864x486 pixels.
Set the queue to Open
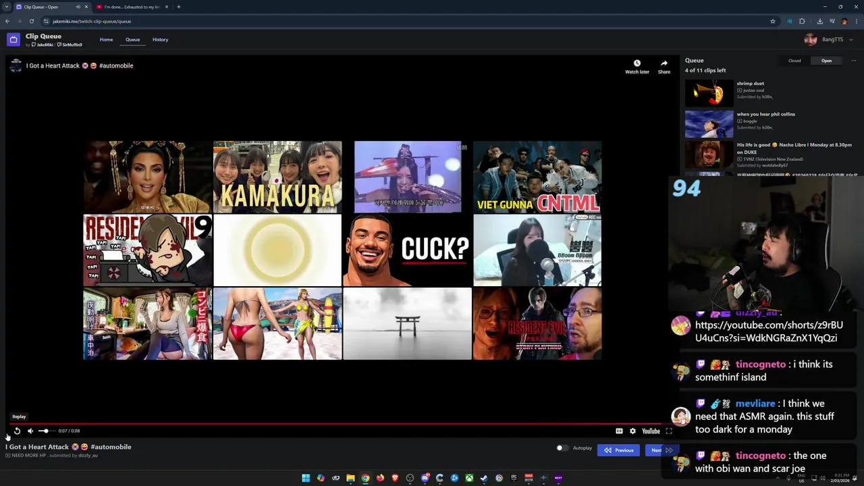(826, 61)
